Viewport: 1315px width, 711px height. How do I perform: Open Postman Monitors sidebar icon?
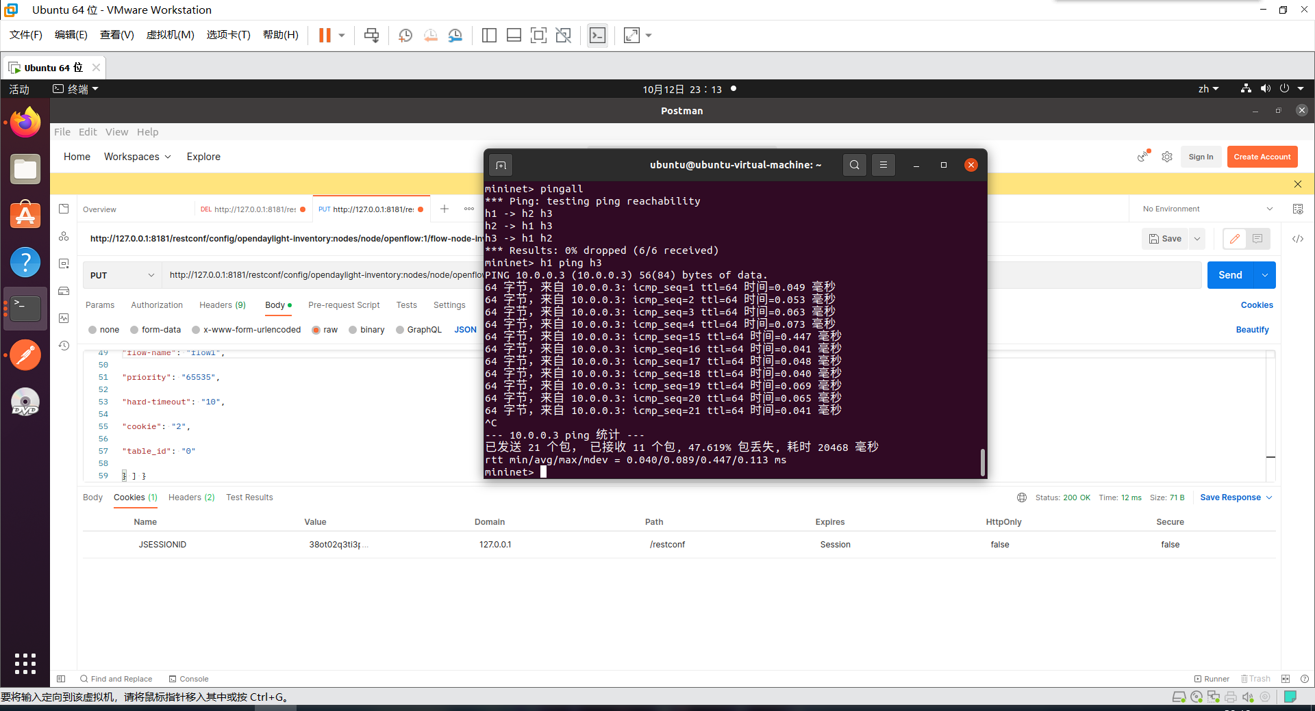point(64,318)
